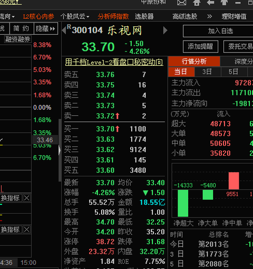The image size is (253, 269).
Task: Click the panel divider handle left of 买三
Action: (60, 151)
